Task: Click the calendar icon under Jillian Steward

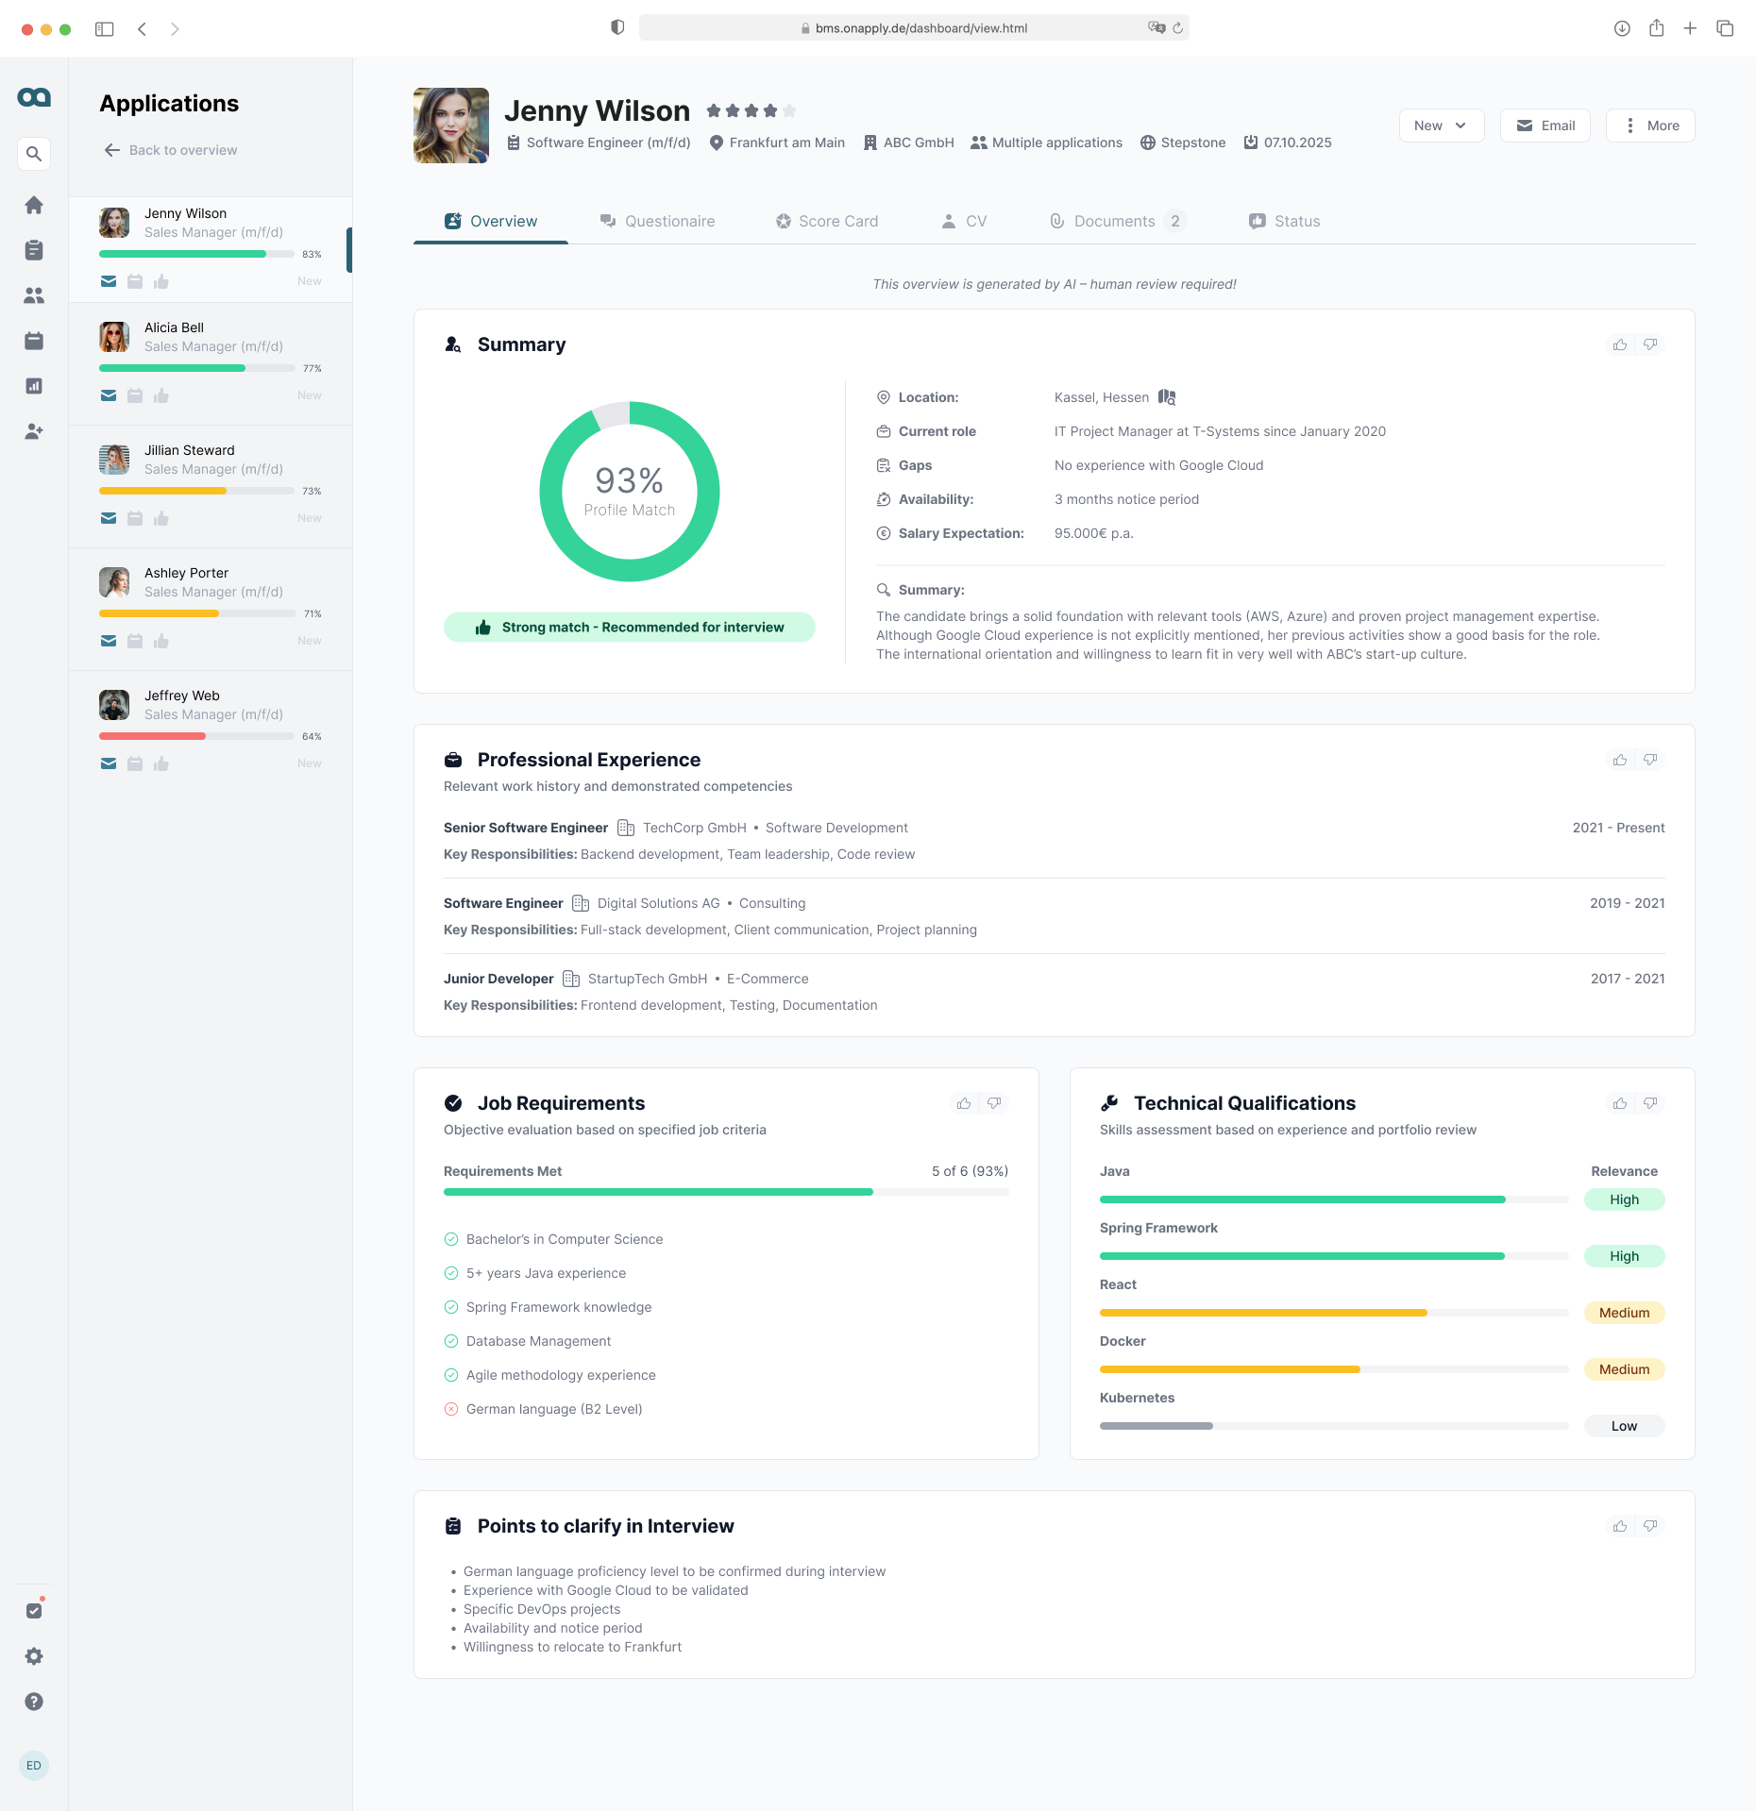Action: click(135, 518)
